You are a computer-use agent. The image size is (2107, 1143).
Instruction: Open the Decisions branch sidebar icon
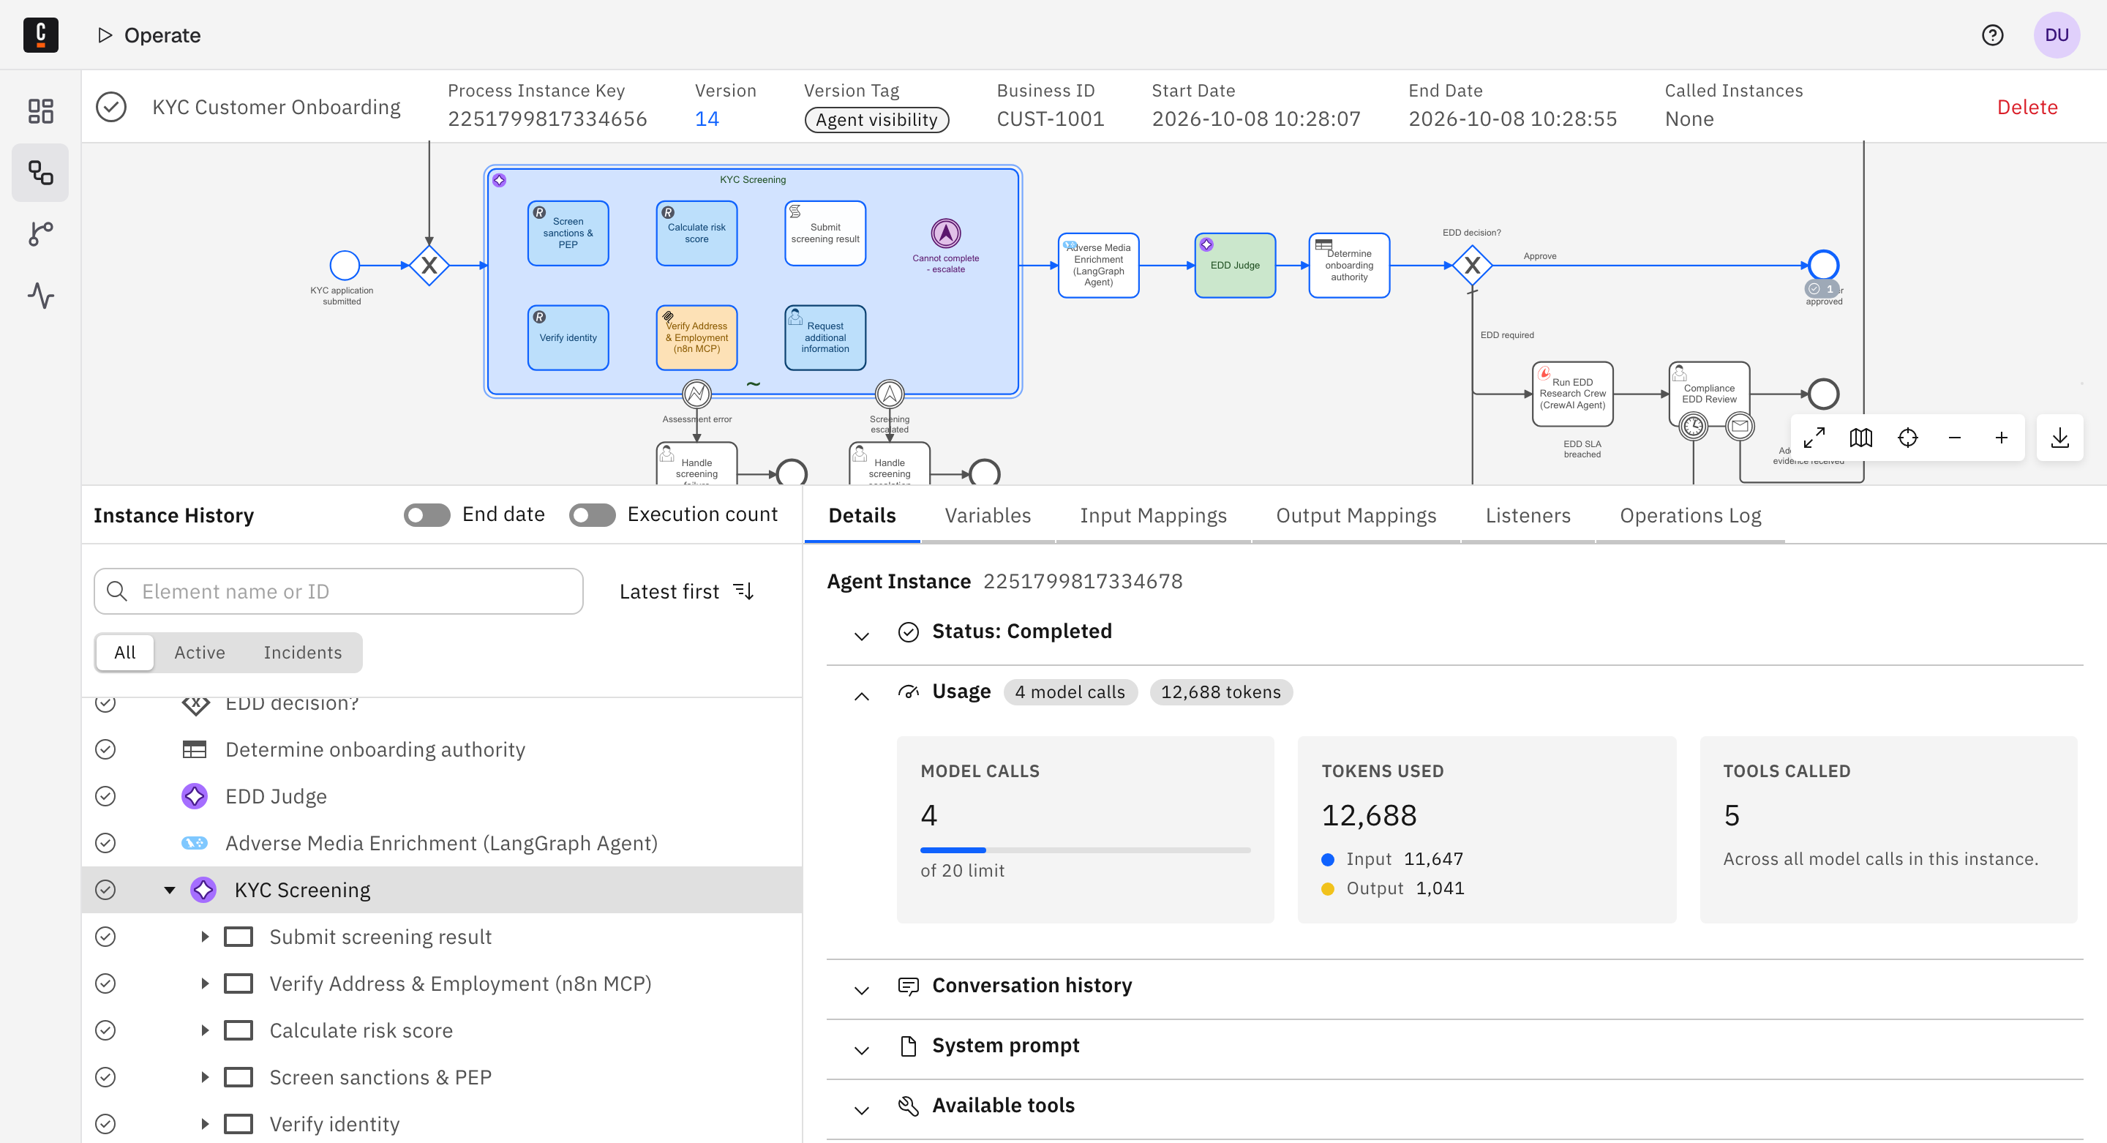[41, 234]
